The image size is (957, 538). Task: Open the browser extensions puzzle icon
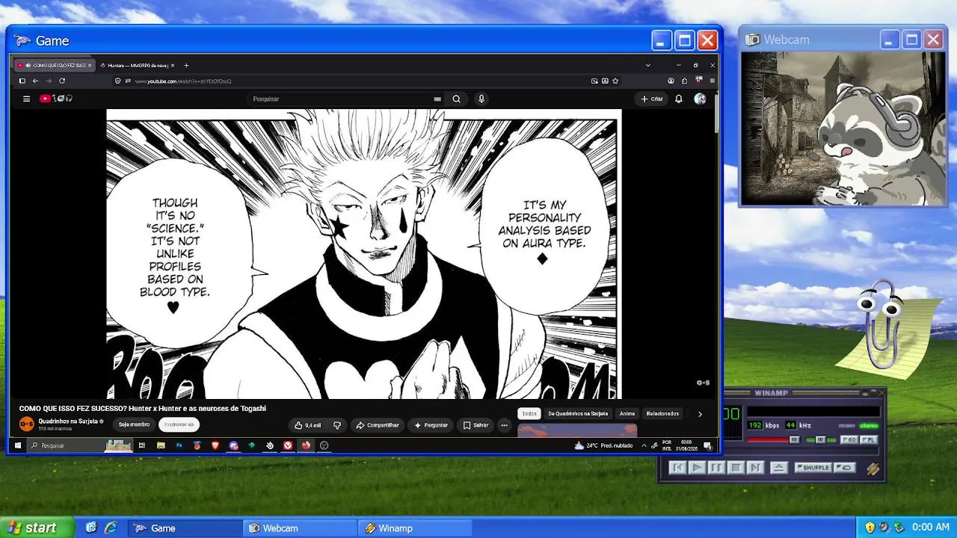684,81
